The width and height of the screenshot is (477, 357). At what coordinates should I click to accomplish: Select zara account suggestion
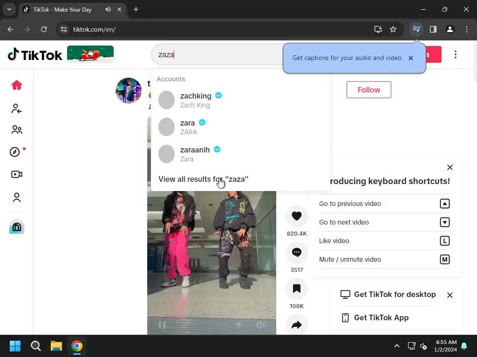pyautogui.click(x=240, y=127)
